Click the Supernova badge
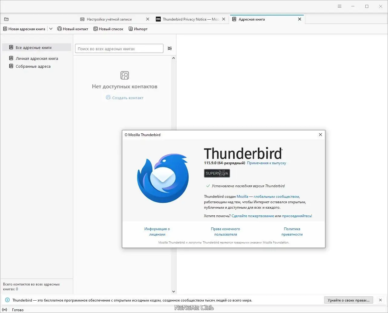The width and height of the screenshot is (388, 313). click(217, 173)
